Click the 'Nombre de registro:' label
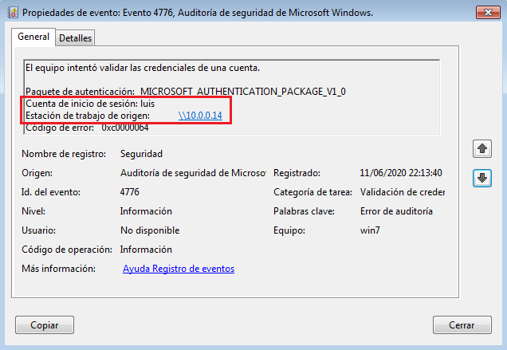507x350 pixels. [64, 154]
